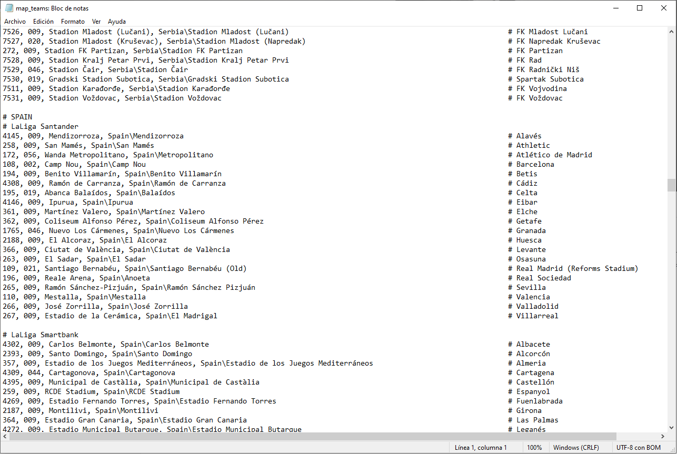Close the map_teams Notepad window
677x454 pixels.
click(664, 8)
